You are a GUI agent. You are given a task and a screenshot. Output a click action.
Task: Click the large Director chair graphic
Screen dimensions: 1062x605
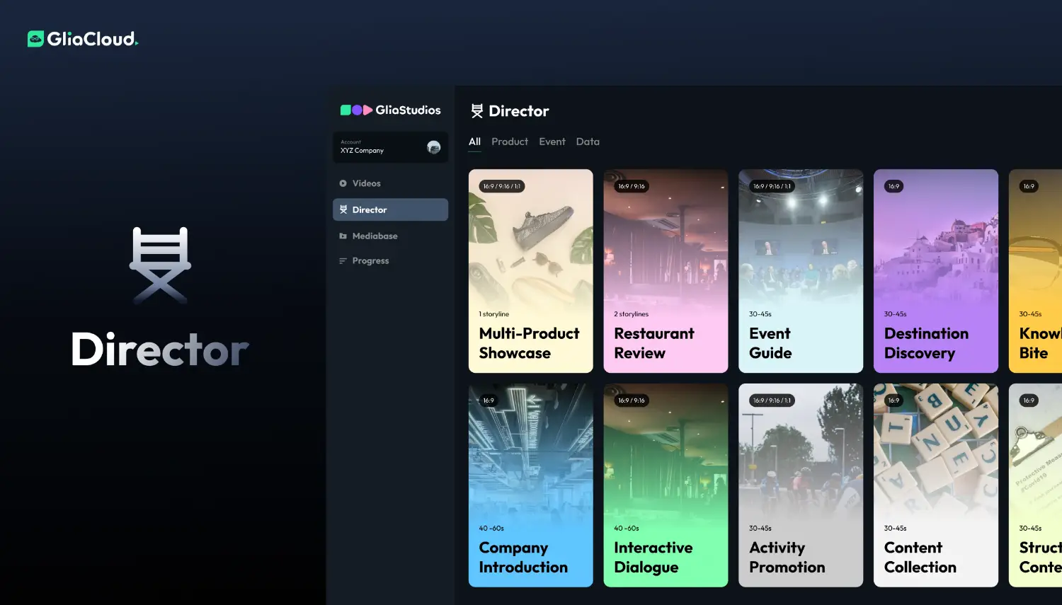click(160, 265)
